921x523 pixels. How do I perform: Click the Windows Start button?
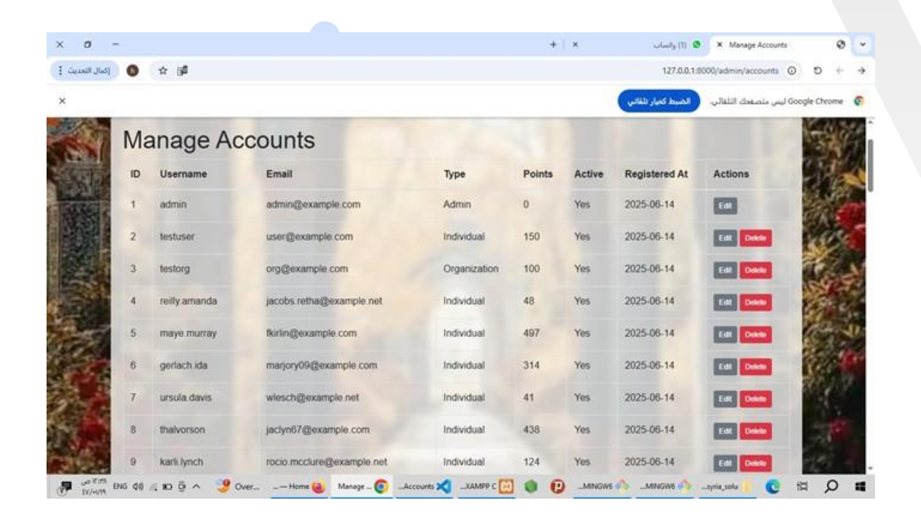pos(860,486)
